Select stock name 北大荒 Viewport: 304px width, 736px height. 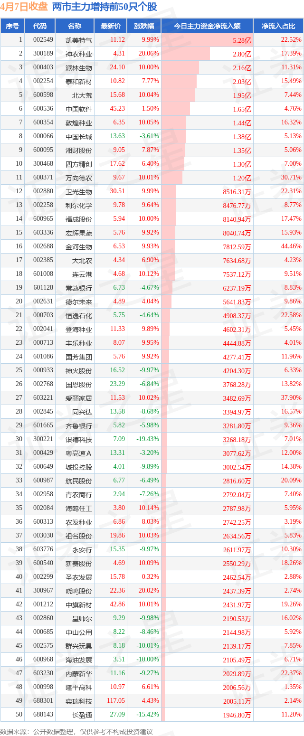click(82, 95)
